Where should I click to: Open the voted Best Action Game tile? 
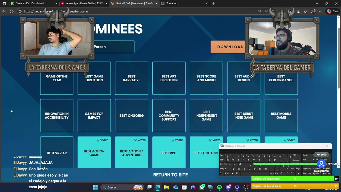click(94, 152)
